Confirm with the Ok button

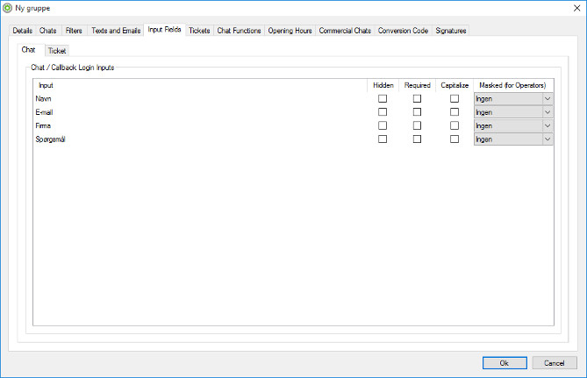point(505,363)
